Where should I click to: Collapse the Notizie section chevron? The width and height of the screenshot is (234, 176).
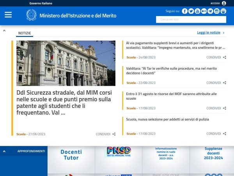pos(4,31)
